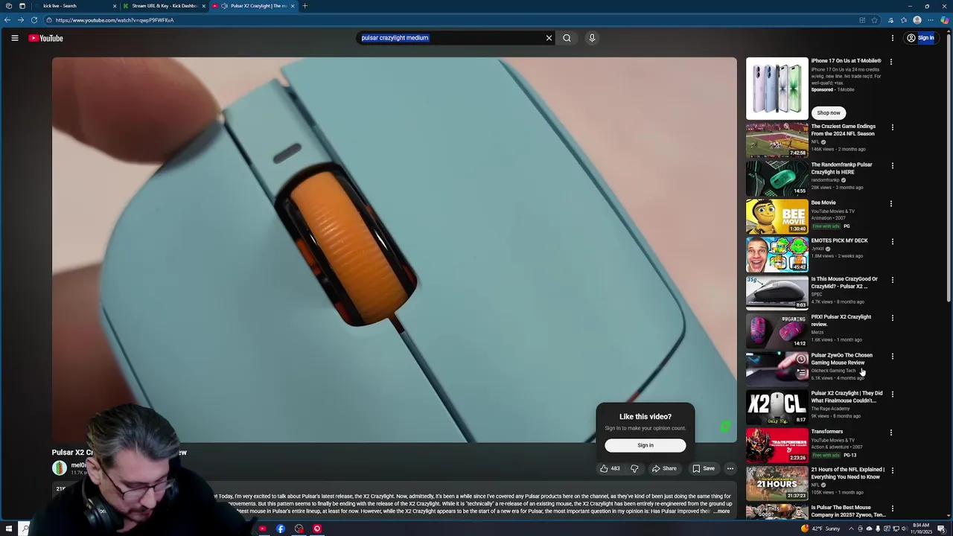Open the browser profile avatar

(x=917, y=20)
